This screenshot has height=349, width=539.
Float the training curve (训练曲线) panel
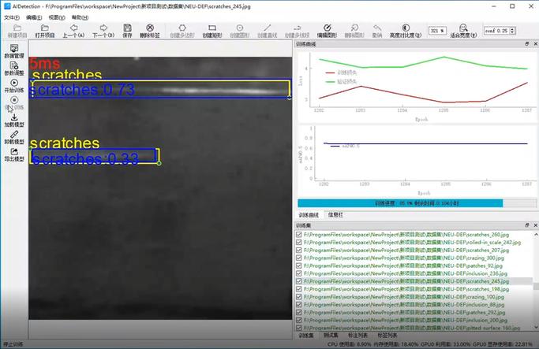(527, 44)
